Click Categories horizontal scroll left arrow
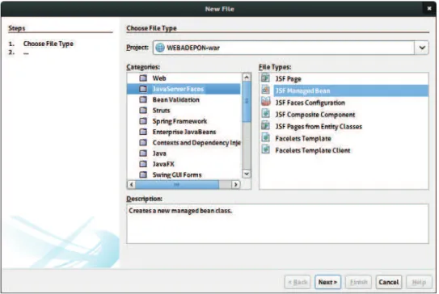The height and width of the screenshot is (294, 439). pyautogui.click(x=131, y=184)
